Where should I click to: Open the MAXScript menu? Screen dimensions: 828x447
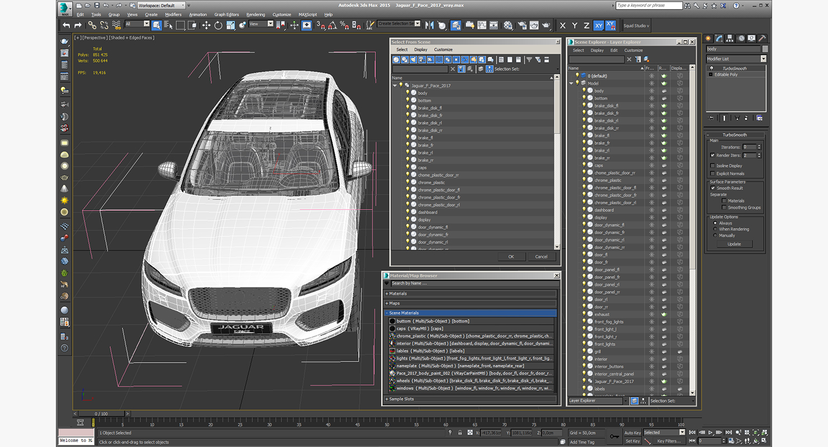[x=308, y=15]
